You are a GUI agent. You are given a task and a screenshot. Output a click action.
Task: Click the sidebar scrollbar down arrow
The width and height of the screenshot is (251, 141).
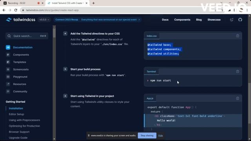[54, 139]
